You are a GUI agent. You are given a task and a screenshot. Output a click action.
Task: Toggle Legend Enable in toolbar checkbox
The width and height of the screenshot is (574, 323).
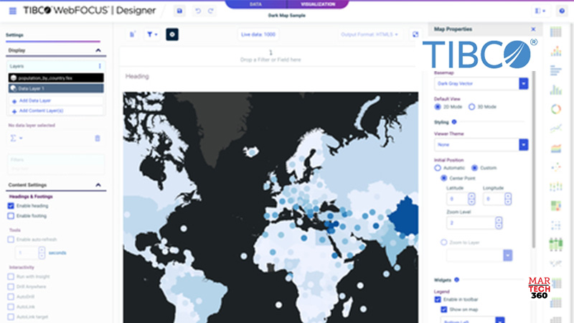438,299
